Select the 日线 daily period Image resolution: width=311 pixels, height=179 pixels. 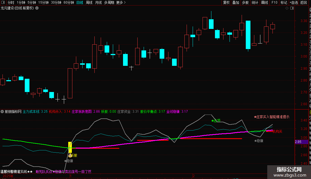pos(80,2)
